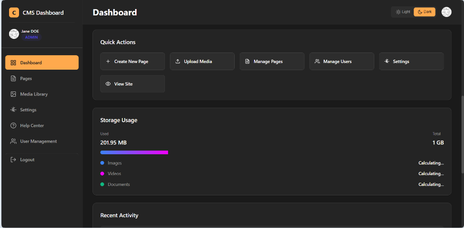Select the Manage Users quick action
Screen dimensions: 464x228
(x=342, y=62)
